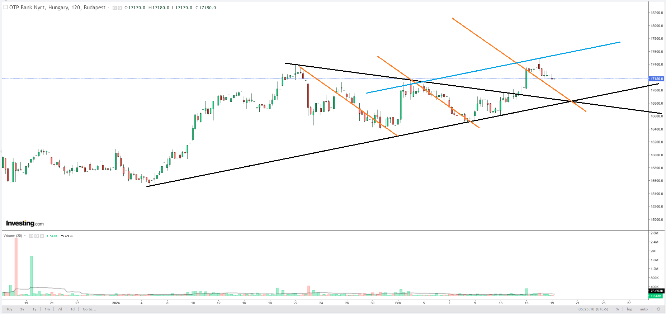This screenshot has height=314, width=666.
Task: Hide main series using eye icon
Action: pyautogui.click(x=115, y=8)
